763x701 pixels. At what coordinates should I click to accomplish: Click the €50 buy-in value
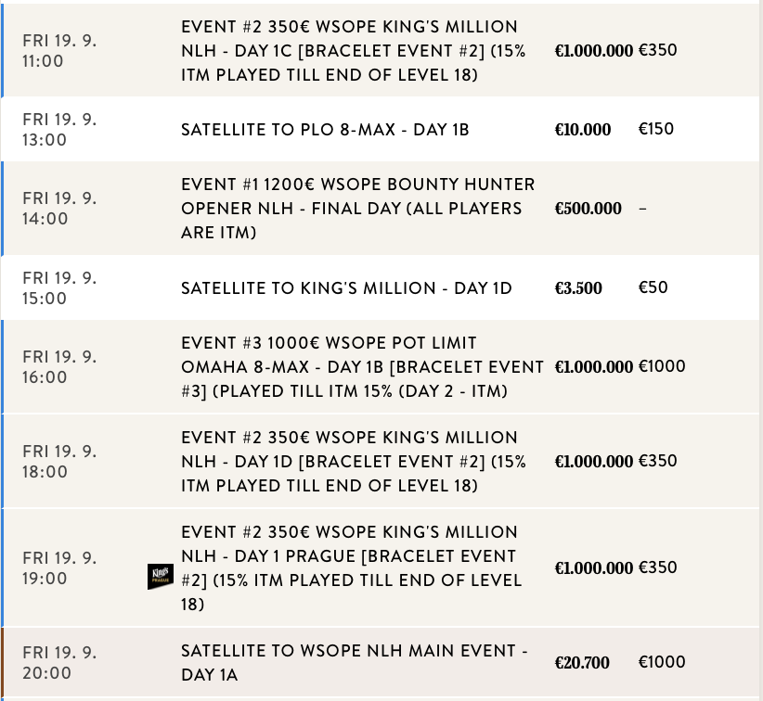tap(653, 287)
